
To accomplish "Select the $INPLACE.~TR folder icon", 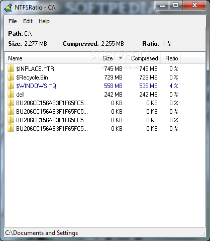I will coord(11,69).
